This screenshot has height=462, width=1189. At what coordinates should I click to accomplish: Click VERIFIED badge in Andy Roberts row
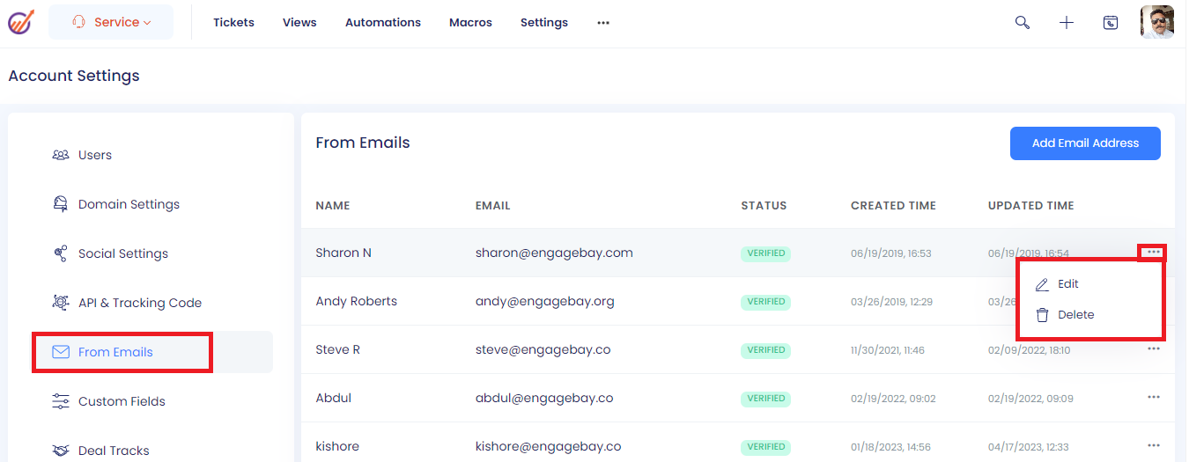766,302
